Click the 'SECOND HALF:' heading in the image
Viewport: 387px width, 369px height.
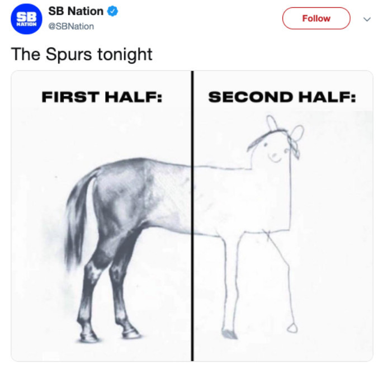(282, 97)
